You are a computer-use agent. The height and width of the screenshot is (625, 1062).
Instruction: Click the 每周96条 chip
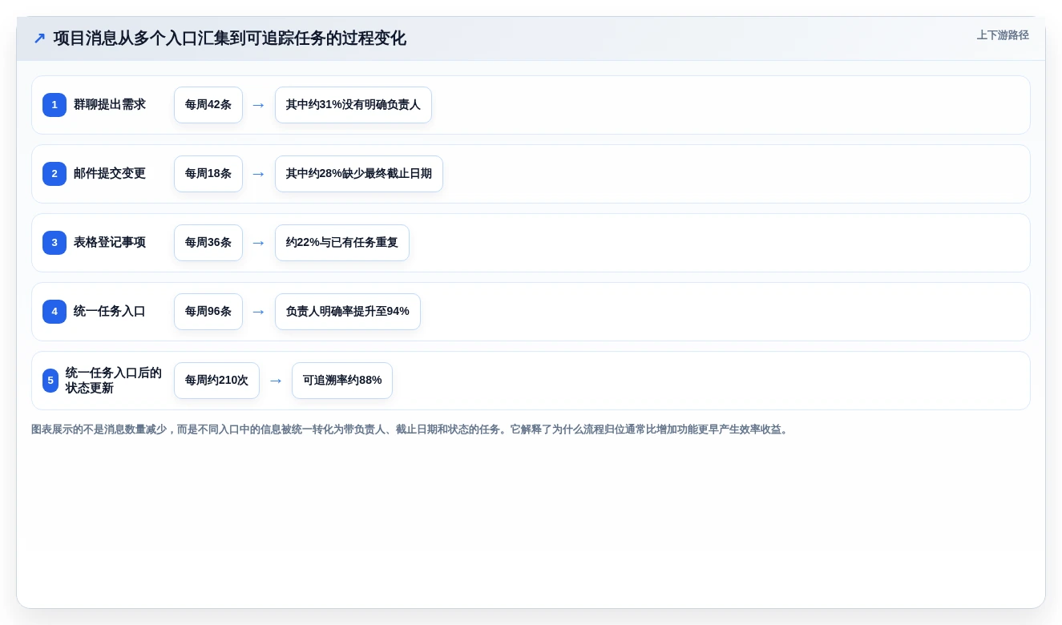pos(208,312)
